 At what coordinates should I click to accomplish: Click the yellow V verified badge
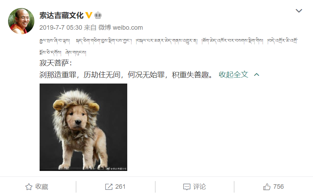click(89, 15)
